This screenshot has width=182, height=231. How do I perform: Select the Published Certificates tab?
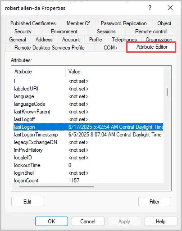pyautogui.click(x=33, y=23)
